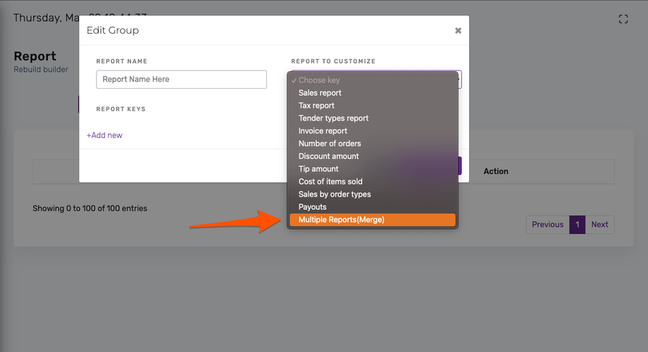
Task: Select Payouts option
Action: [x=313, y=207]
